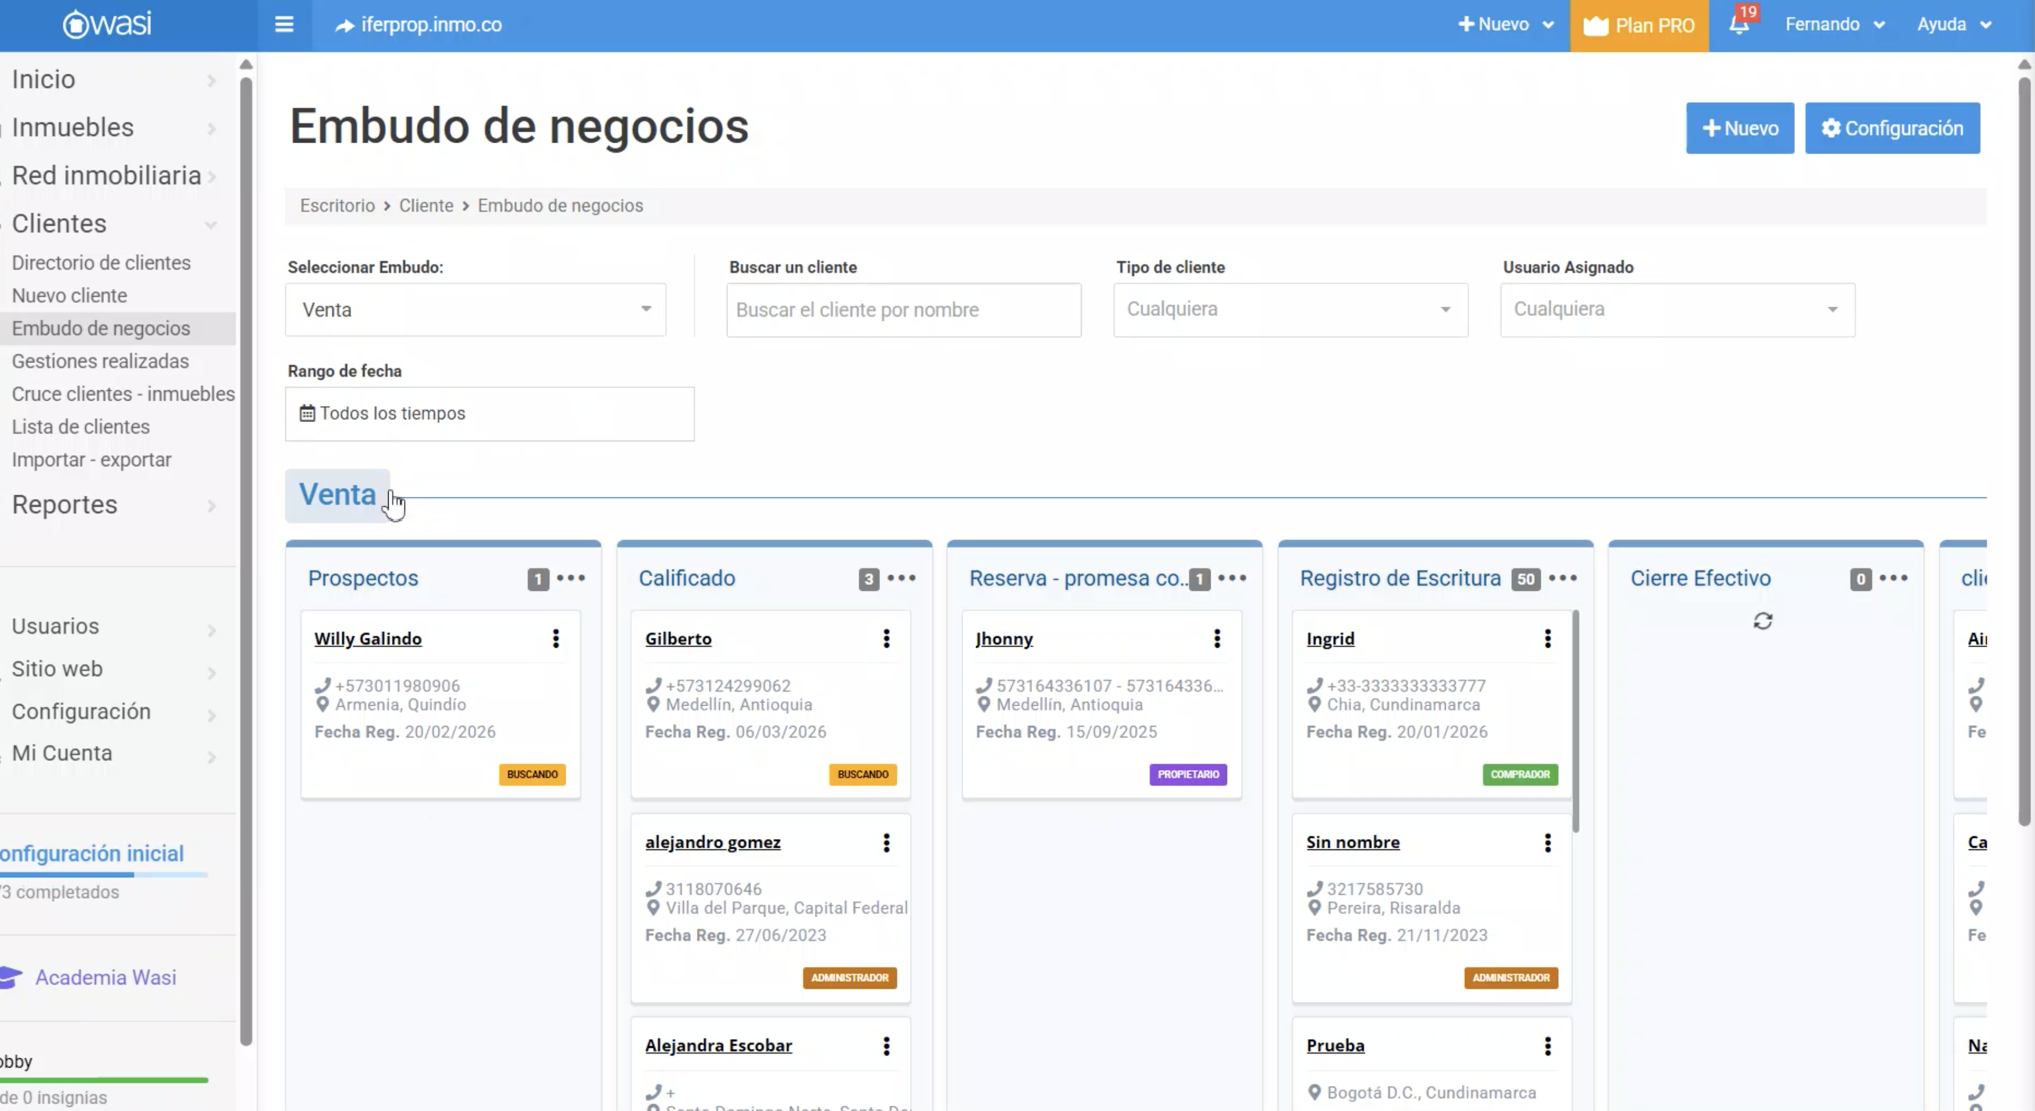Click the Configuración button
This screenshot has height=1111, width=2035.
coord(1892,128)
